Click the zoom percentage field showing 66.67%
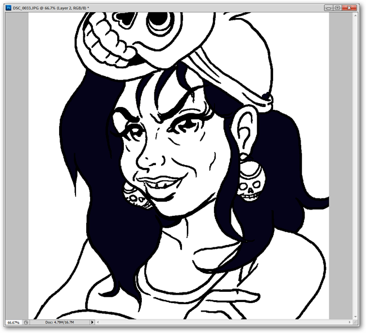The width and height of the screenshot is (366, 333). point(14,322)
